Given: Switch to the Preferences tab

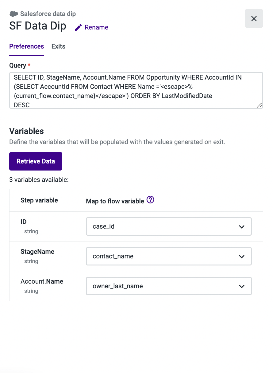Looking at the screenshot, I should [27, 46].
